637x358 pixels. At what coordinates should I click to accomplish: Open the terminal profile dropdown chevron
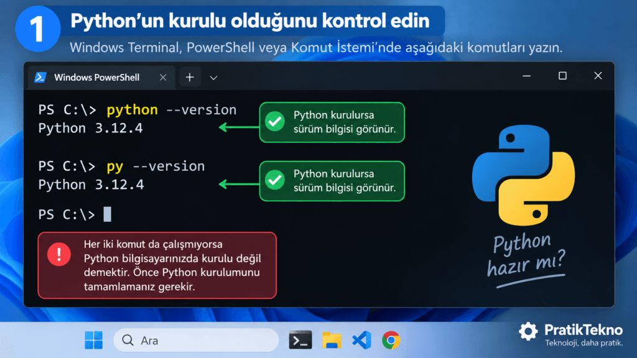(214, 78)
